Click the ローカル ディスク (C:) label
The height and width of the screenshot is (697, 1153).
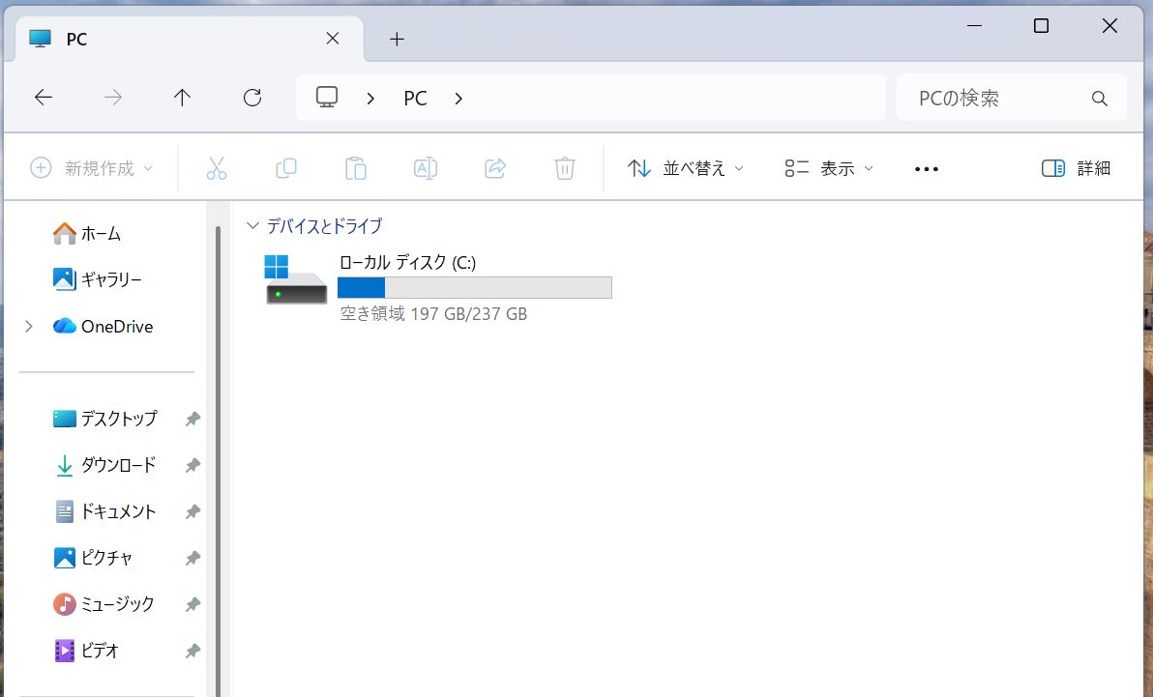coord(407,262)
